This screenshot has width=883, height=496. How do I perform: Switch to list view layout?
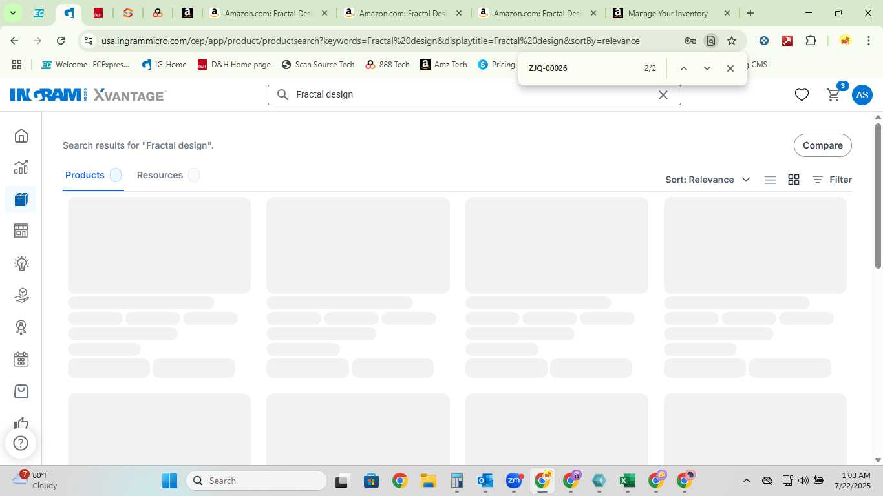pos(770,180)
